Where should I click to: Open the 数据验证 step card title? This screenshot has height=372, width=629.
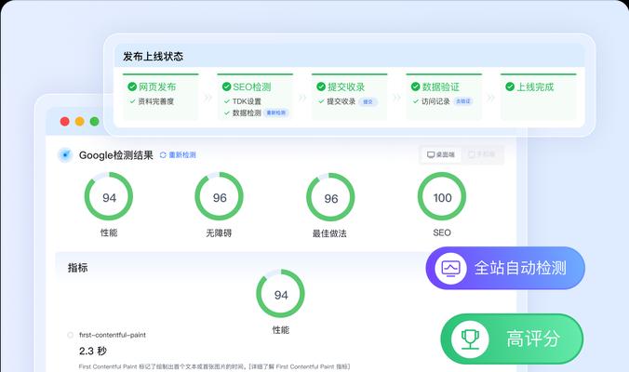tap(440, 86)
